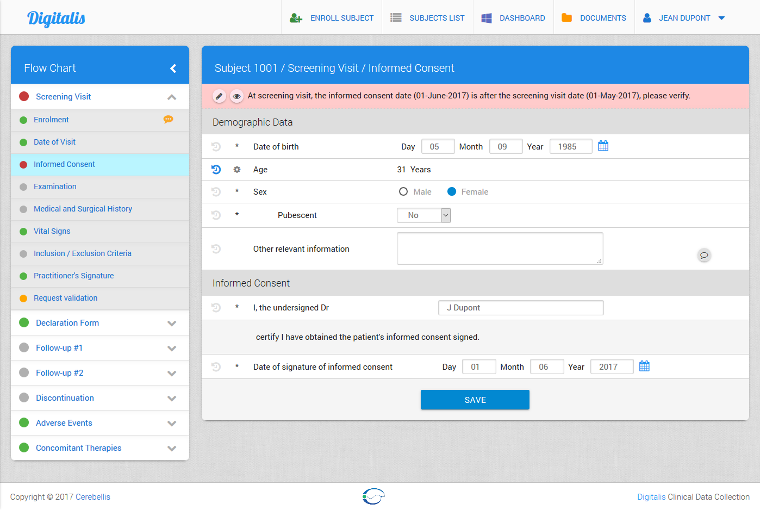The height and width of the screenshot is (510, 760).
Task: Click the consent signature Year field
Action: (x=612, y=366)
